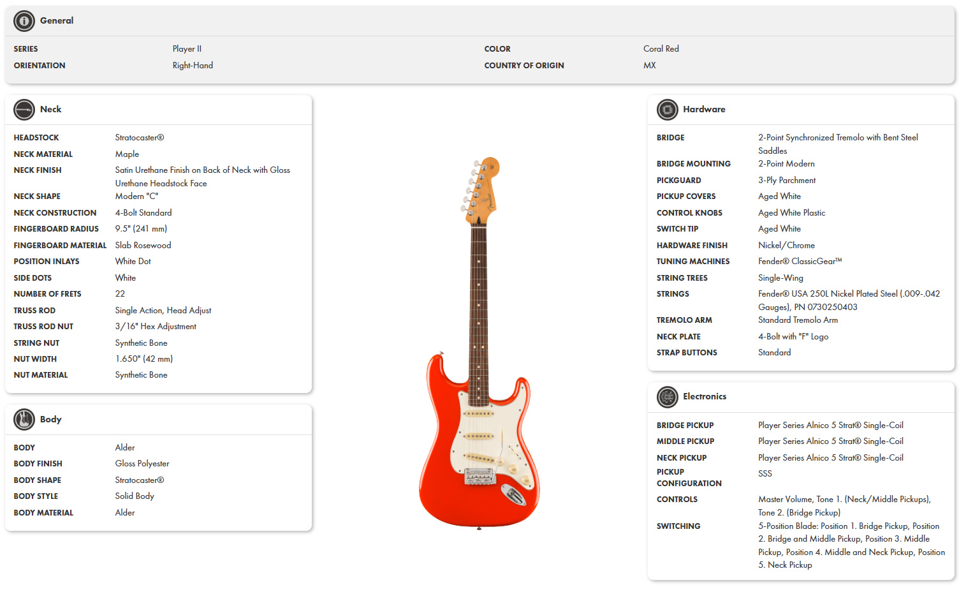Click the Body section guitar icon
The height and width of the screenshot is (601, 966).
[24, 419]
